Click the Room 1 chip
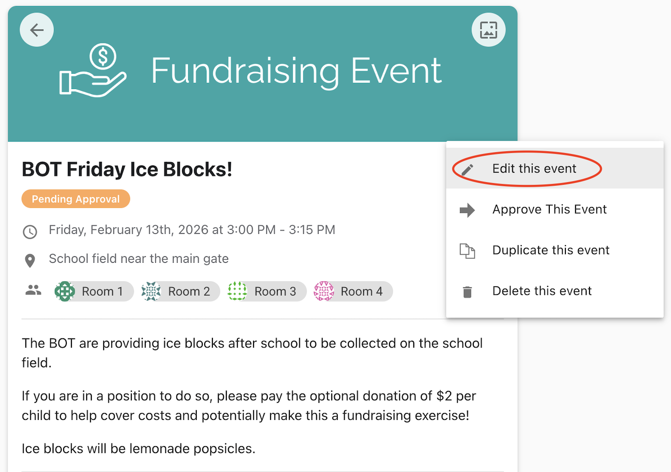Screen dimensions: 671x472 point(94,291)
